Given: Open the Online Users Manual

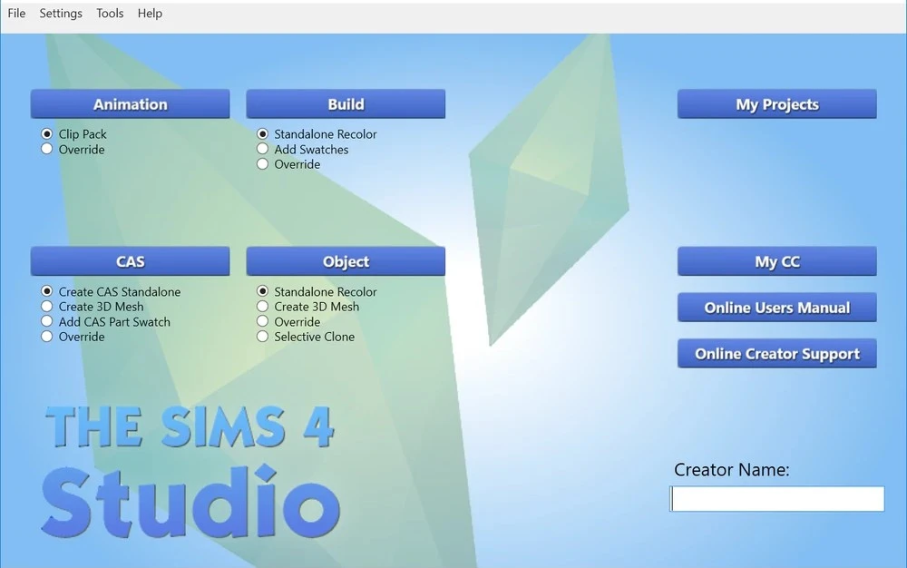Looking at the screenshot, I should (x=776, y=307).
